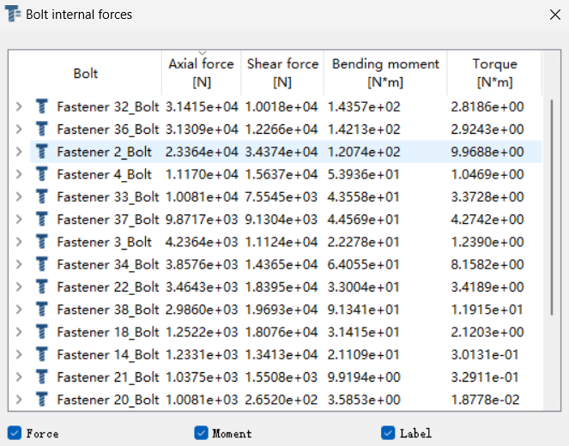The width and height of the screenshot is (569, 446).
Task: Click the Bolt internal forces title bar icon
Action: [x=13, y=14]
